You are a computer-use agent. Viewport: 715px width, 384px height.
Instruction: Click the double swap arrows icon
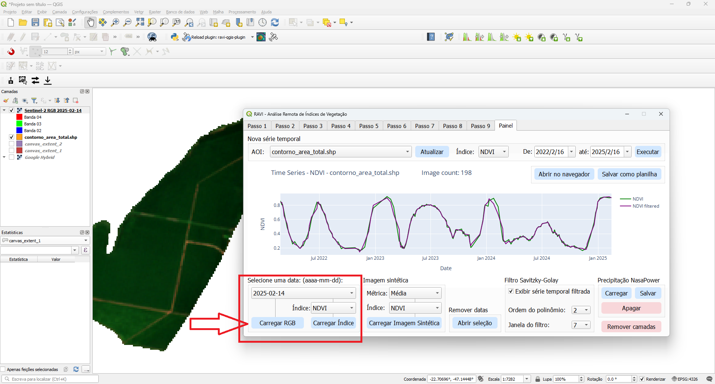(x=35, y=80)
